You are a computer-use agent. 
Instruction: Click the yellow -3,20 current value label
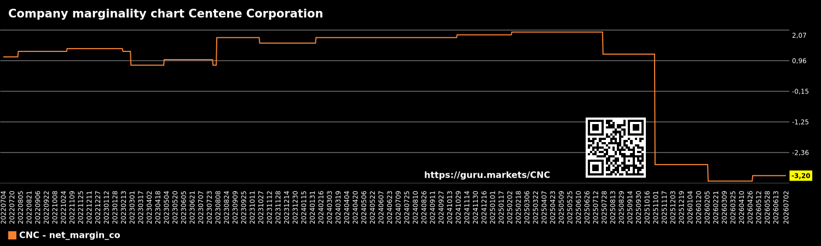point(801,176)
